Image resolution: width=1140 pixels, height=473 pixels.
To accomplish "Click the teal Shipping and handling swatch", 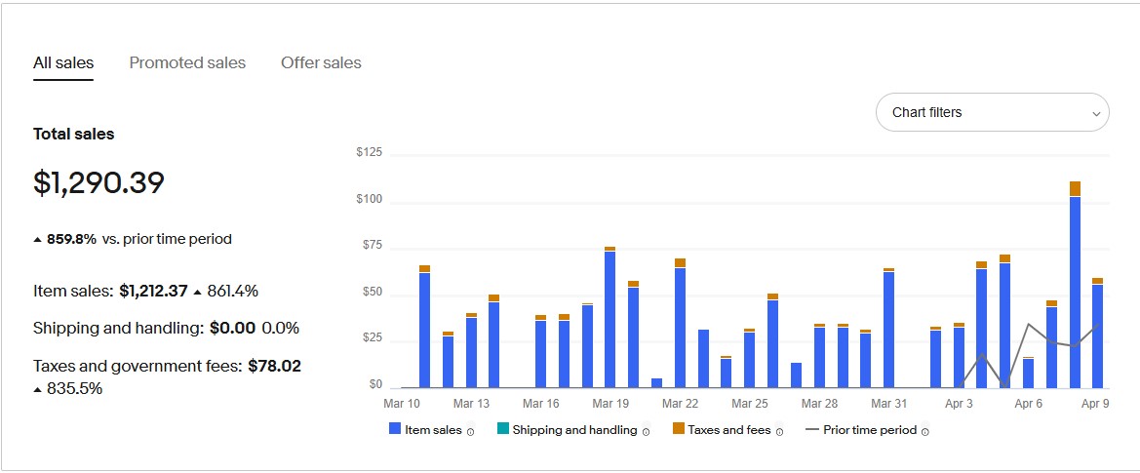I will click(x=503, y=429).
